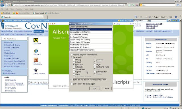Open the My Account link

pos(37,21)
